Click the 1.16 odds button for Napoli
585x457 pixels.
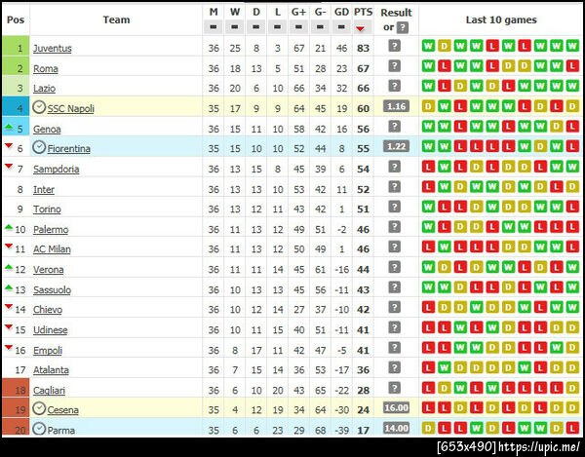pyautogui.click(x=396, y=107)
